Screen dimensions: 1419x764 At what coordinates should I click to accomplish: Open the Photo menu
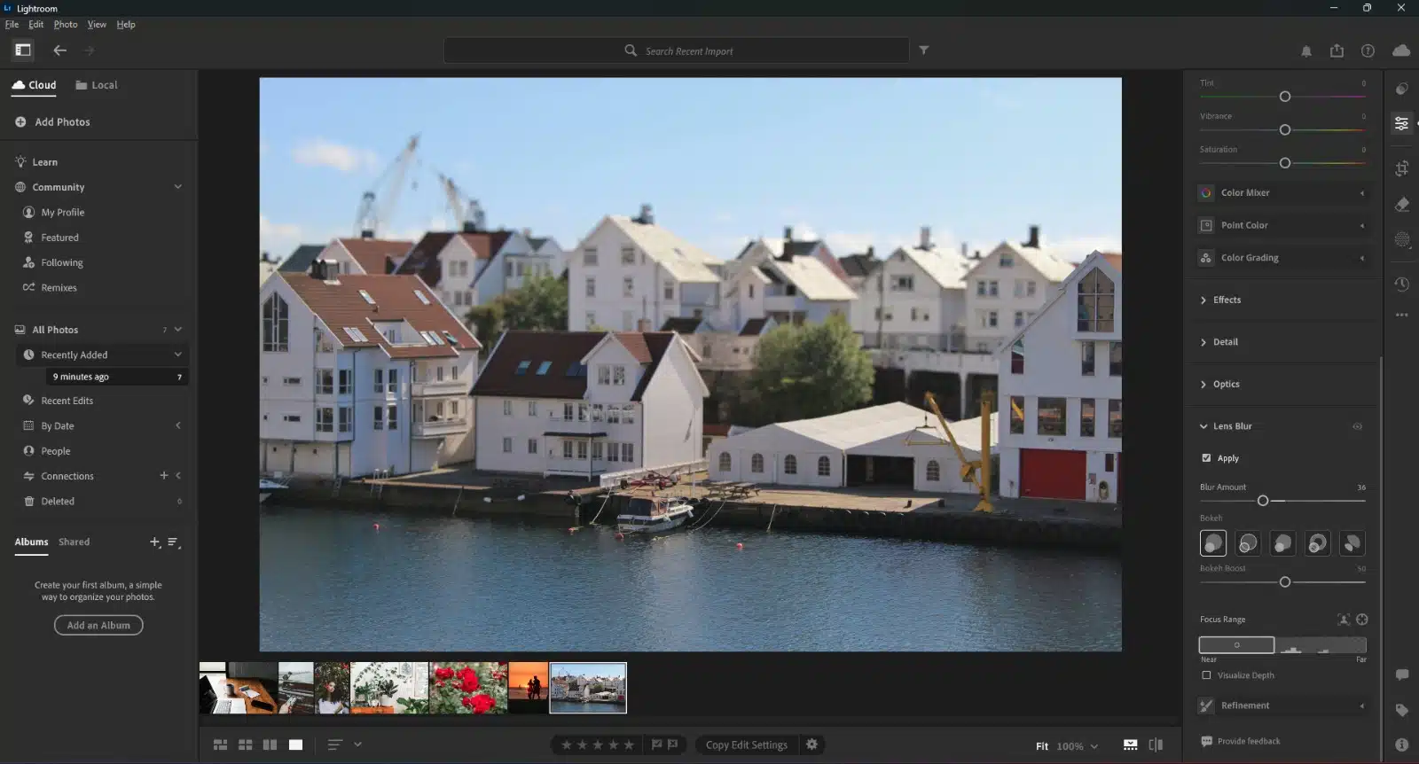point(66,25)
